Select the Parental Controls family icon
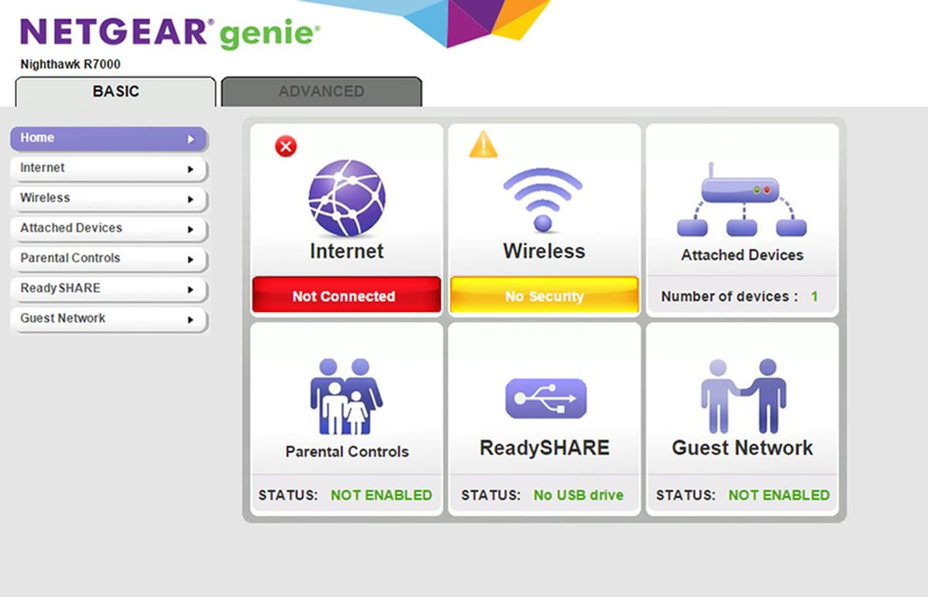928x597 pixels. (x=345, y=396)
